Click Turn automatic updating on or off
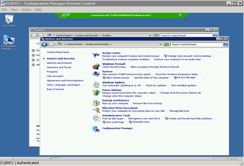Viewport: 244px width, 166px height. tap(121, 85)
